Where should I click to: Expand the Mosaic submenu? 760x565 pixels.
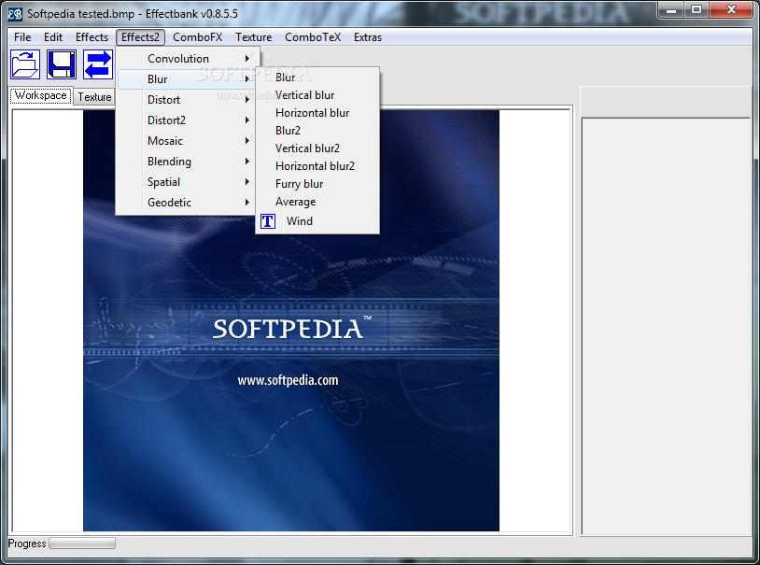tap(187, 141)
